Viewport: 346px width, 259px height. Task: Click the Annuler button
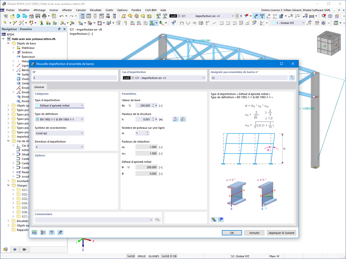(255, 233)
